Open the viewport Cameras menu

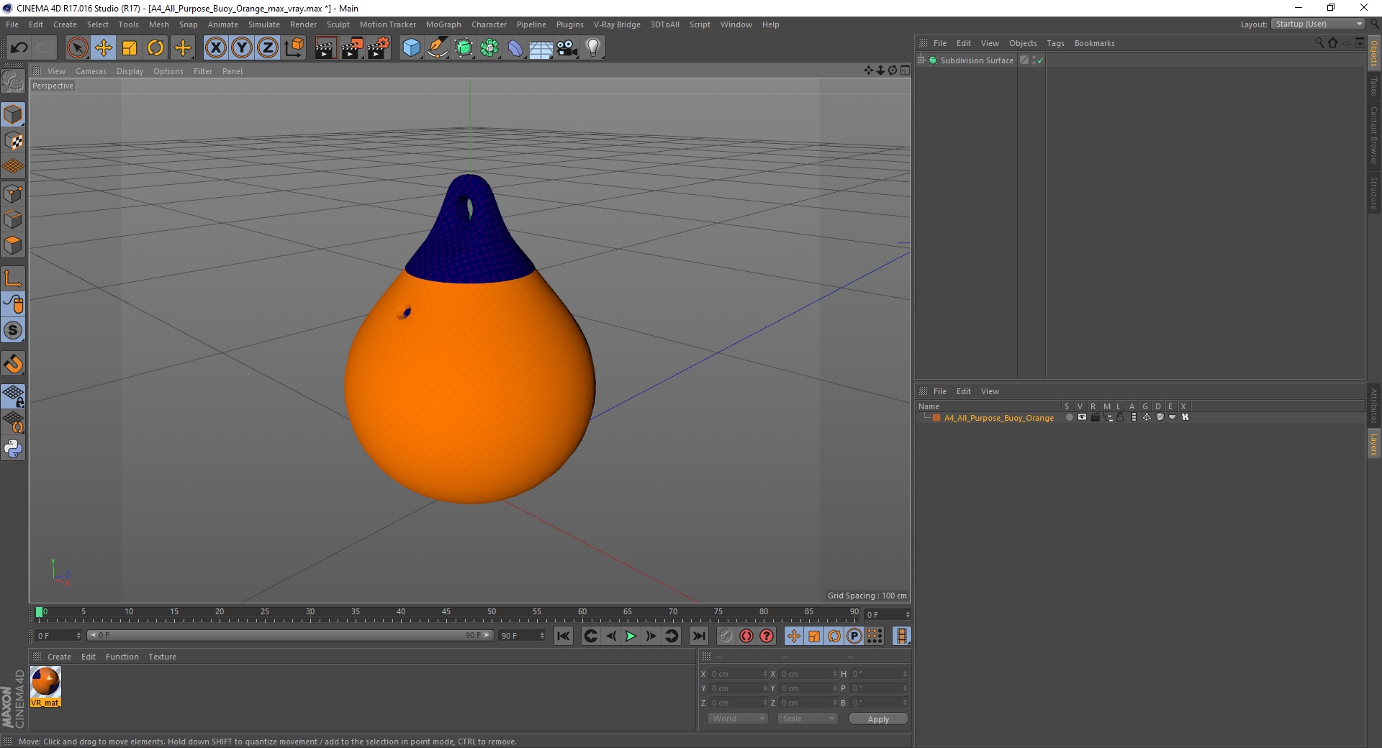(x=91, y=71)
